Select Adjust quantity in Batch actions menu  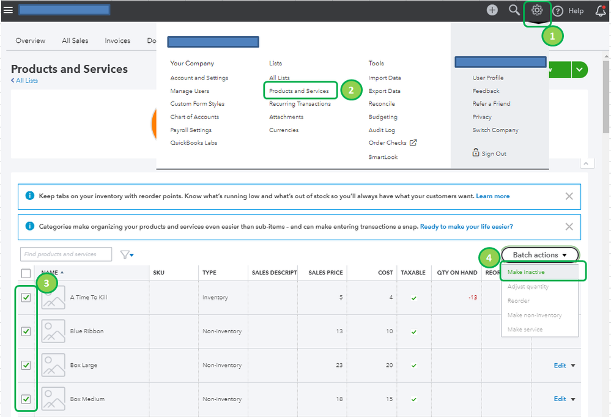click(528, 286)
